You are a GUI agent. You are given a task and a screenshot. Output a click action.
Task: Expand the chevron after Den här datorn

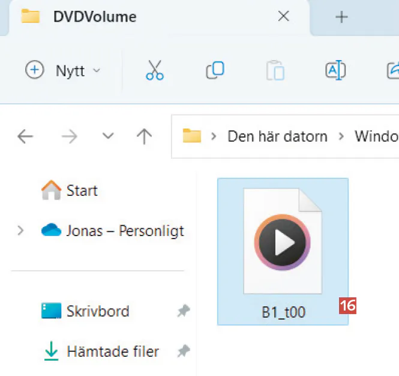[342, 136]
